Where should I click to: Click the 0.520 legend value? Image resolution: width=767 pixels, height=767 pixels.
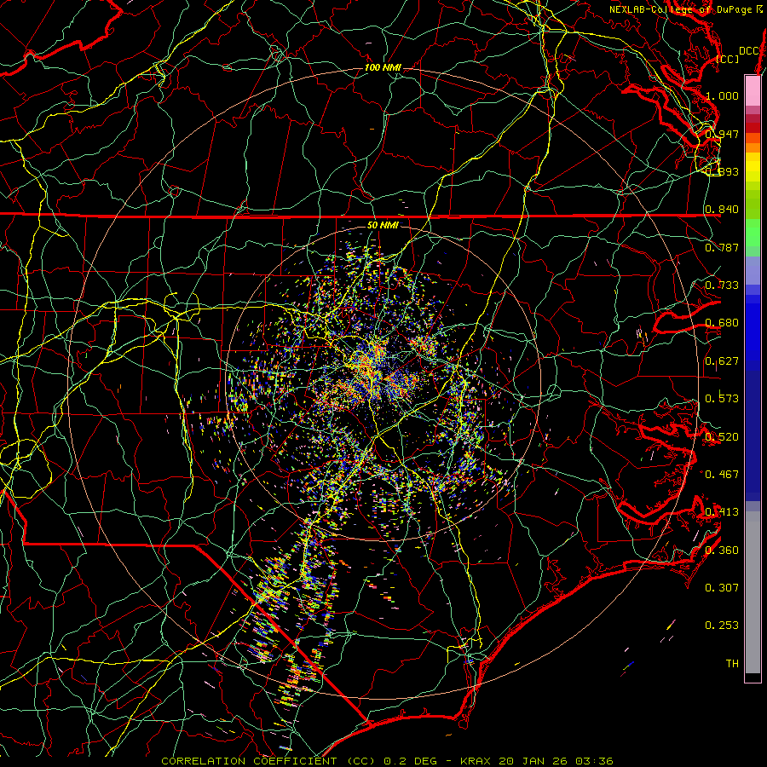tap(722, 437)
